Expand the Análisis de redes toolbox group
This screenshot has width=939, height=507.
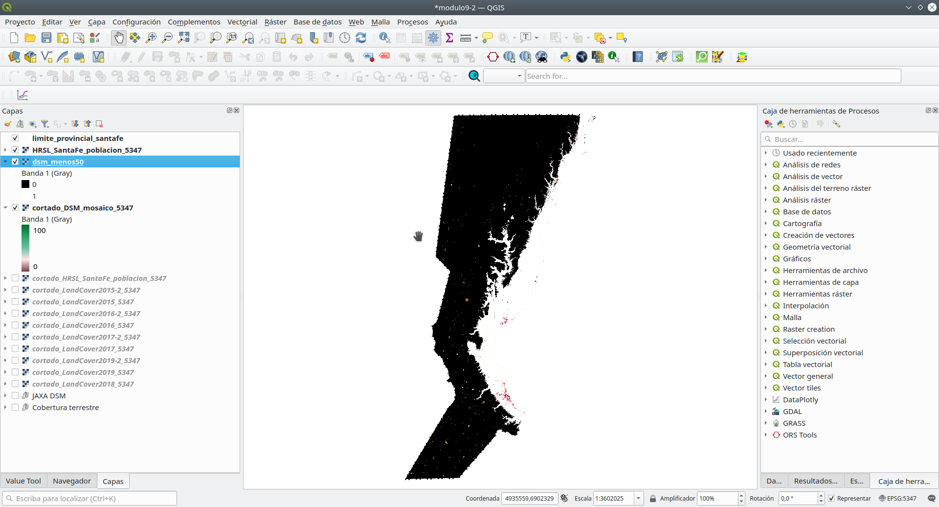tap(766, 164)
